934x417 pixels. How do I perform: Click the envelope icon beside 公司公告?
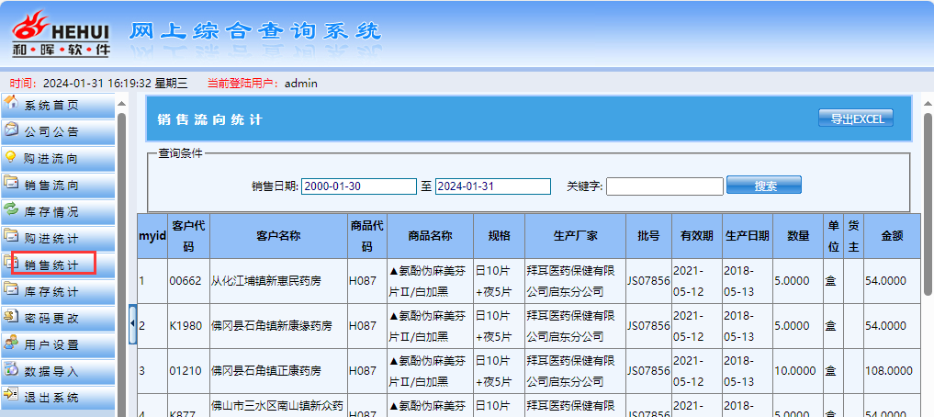click(x=12, y=130)
